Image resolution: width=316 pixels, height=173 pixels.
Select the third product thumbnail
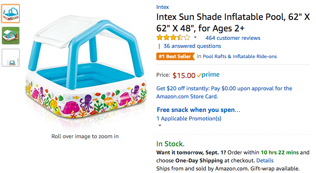point(11,58)
